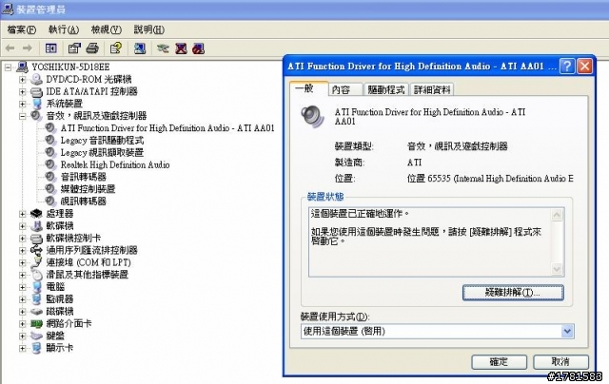609x384 pixels.
Task: Click the 網路介面卡 network adapter icon
Action: click(36, 323)
